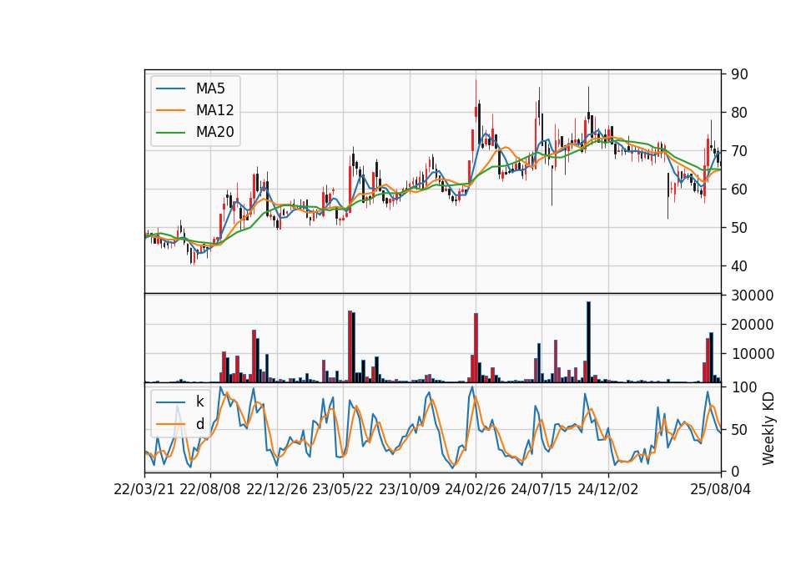801x576 pixels.
Task: Click the blue MA5 legend line
Action: 170,88
